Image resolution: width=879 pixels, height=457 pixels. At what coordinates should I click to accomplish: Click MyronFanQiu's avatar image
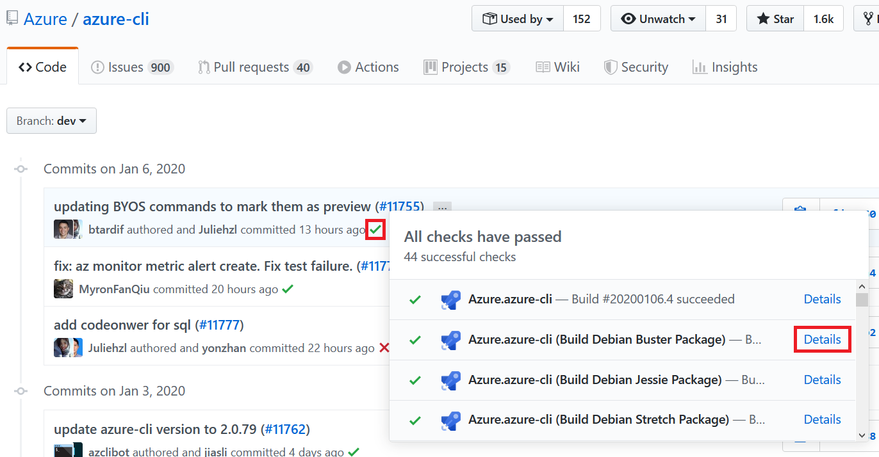[x=63, y=289]
